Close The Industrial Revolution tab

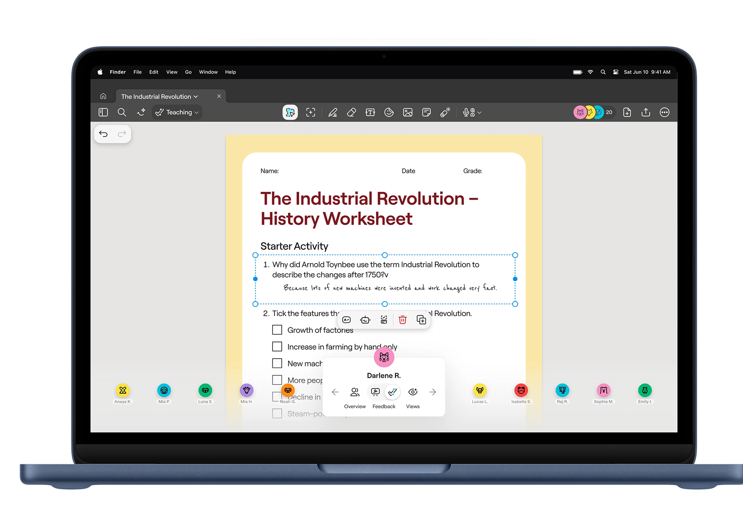(219, 96)
